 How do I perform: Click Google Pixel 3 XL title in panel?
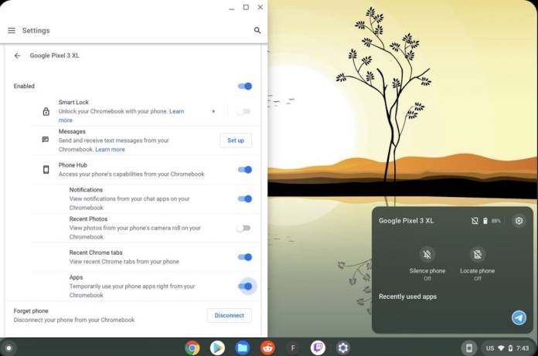[407, 221]
